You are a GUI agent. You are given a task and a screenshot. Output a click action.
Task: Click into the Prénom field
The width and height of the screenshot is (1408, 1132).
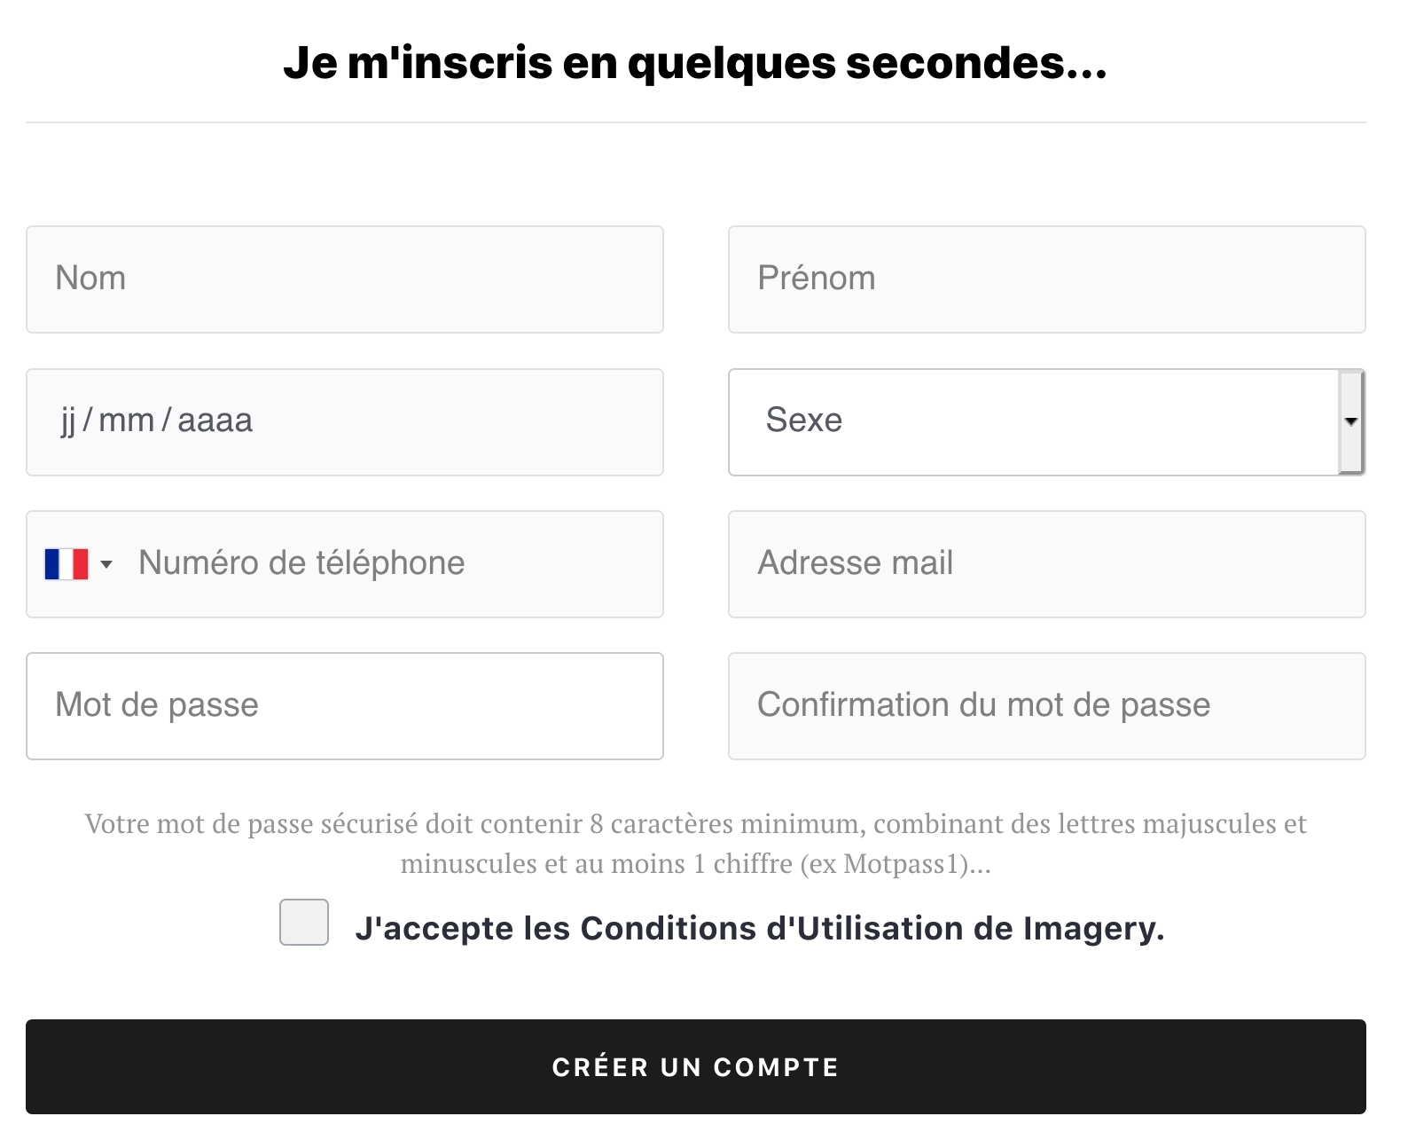click(x=1046, y=279)
